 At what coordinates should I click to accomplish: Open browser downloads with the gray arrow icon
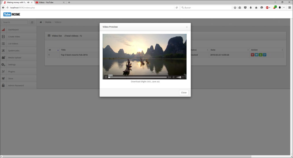[x=251, y=8]
